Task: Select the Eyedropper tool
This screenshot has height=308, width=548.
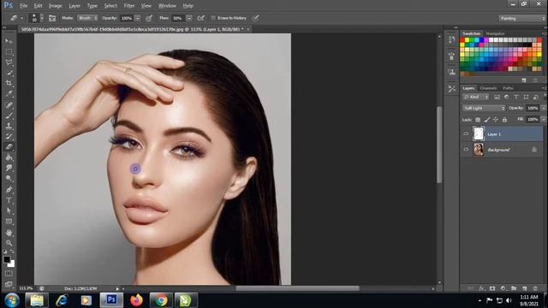Action: tap(9, 93)
